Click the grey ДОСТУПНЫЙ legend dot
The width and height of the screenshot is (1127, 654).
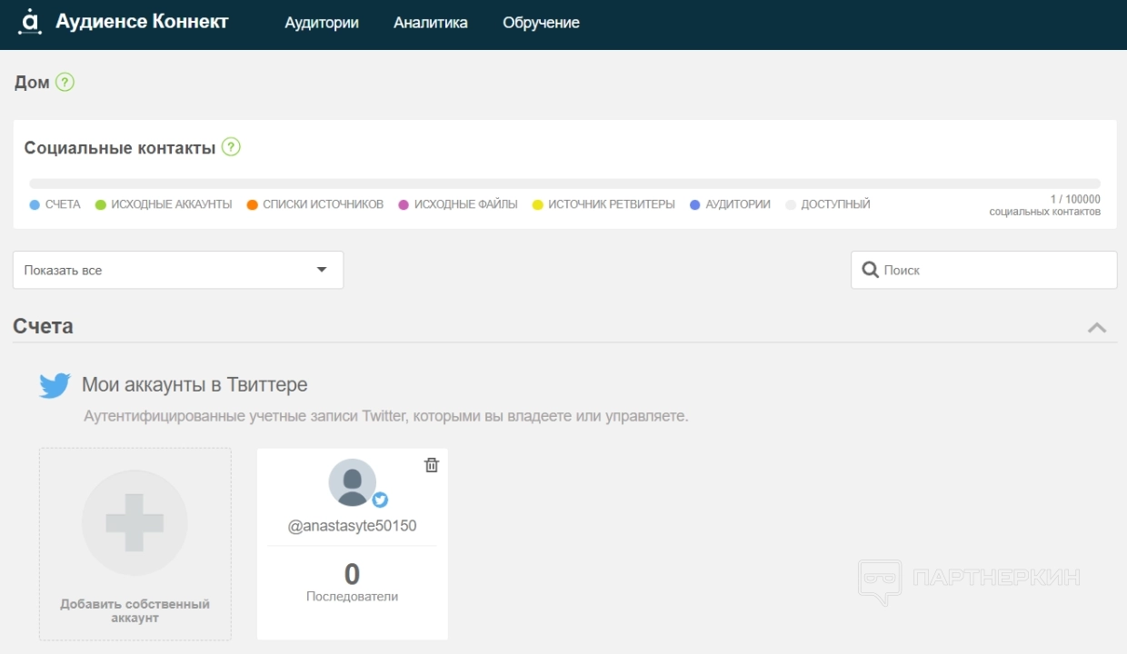[791, 205]
